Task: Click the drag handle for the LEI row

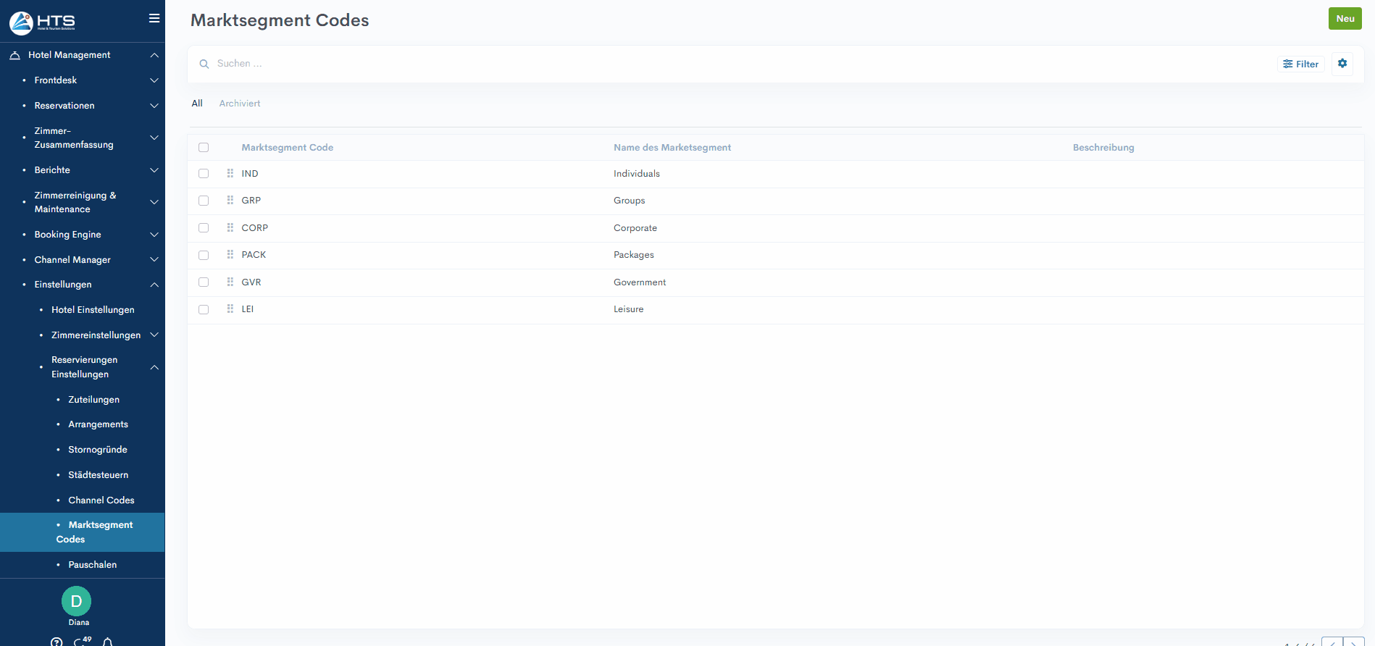Action: click(230, 309)
